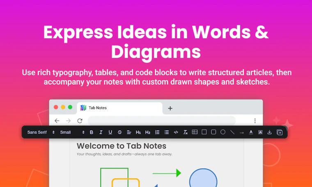This screenshot has width=312, height=187.
Task: Select the arrow drawing tool
Action: pyautogui.click(x=241, y=133)
